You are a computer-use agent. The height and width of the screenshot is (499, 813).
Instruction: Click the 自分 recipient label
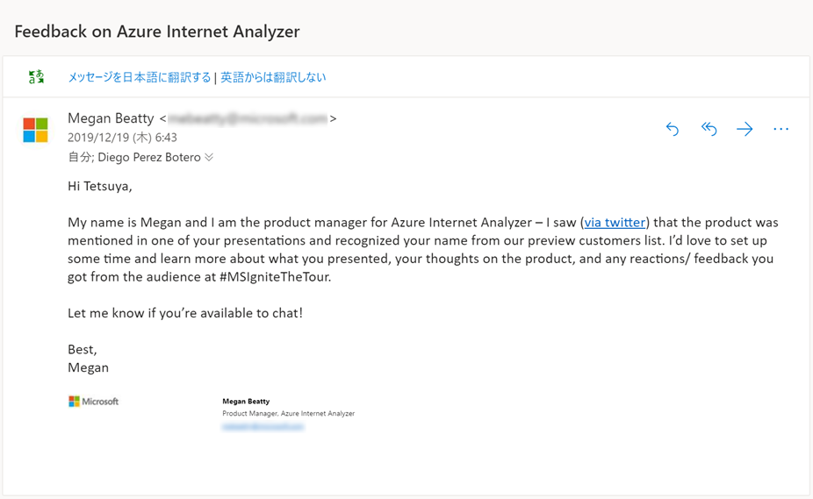click(x=79, y=158)
